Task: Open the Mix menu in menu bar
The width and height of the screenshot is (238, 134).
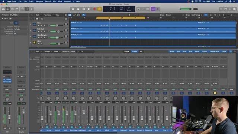Action: click(x=54, y=1)
